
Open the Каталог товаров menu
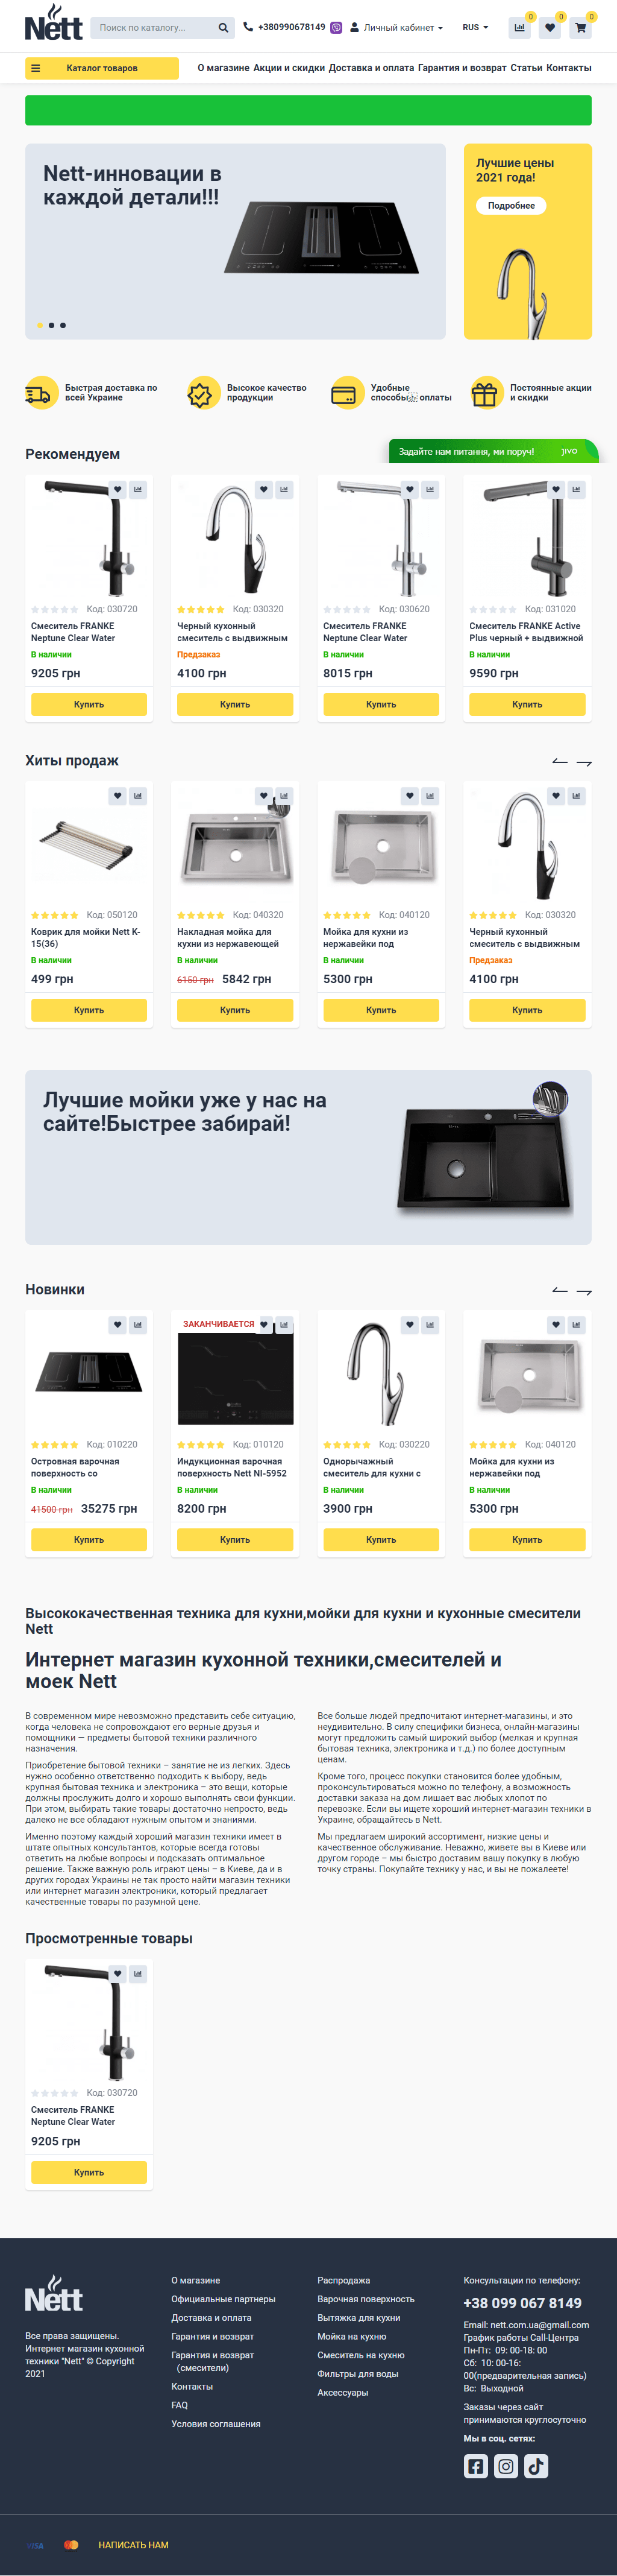coord(102,68)
